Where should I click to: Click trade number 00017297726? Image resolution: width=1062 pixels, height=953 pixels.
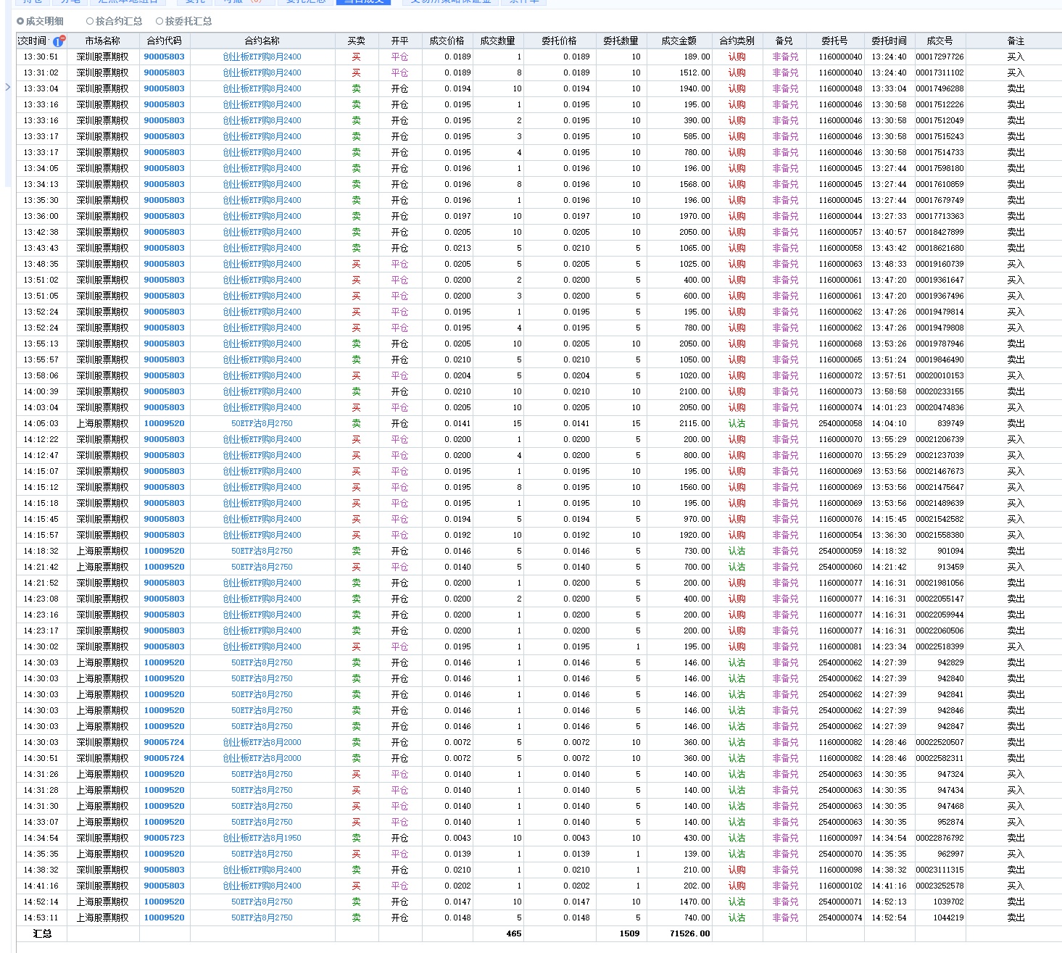click(x=939, y=57)
